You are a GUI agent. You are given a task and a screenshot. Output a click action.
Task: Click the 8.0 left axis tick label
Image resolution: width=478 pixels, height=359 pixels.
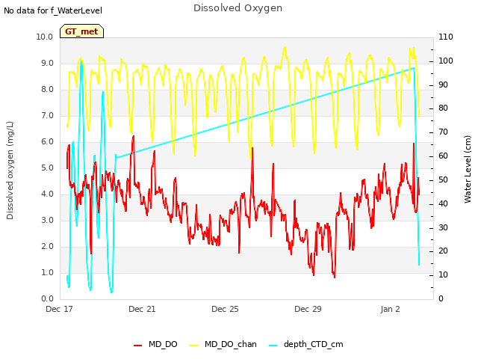pyautogui.click(x=47, y=90)
